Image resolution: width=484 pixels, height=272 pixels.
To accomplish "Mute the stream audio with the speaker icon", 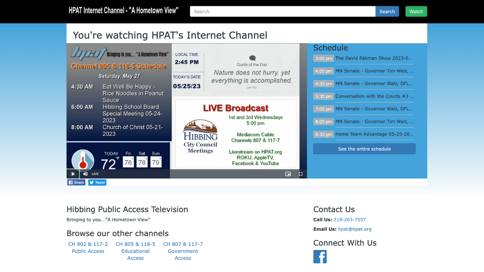I will pos(85,174).
